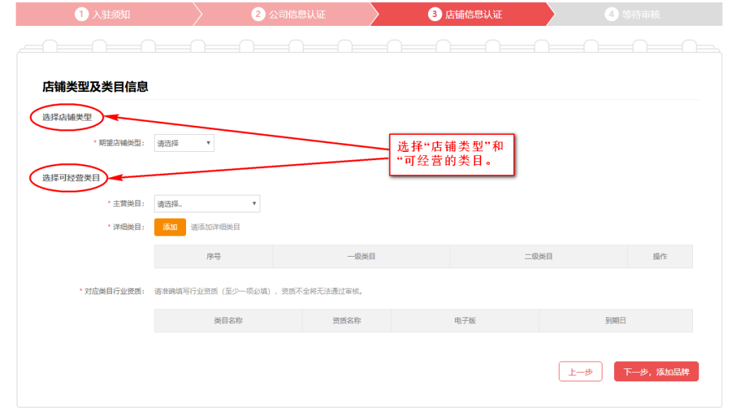Click the 到期日 column header
This screenshot has height=412, width=736.
(x=615, y=321)
